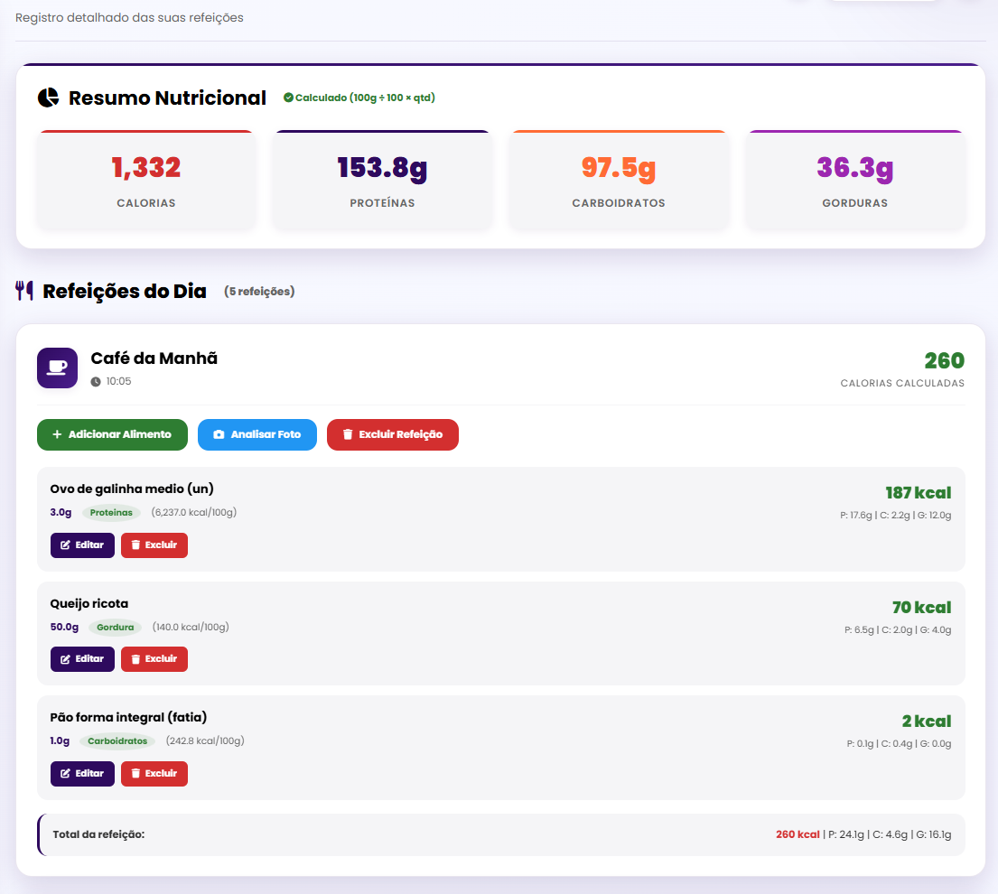The height and width of the screenshot is (894, 998).
Task: Remove the Ovo de galinha medio item
Action: (x=154, y=545)
